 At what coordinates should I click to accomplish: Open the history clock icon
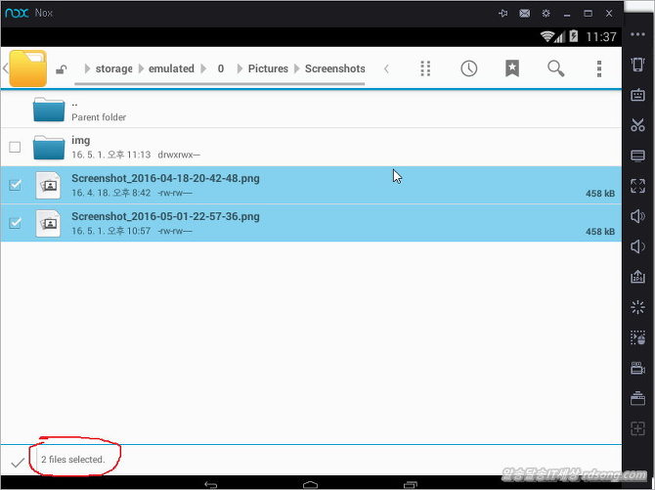(x=469, y=68)
